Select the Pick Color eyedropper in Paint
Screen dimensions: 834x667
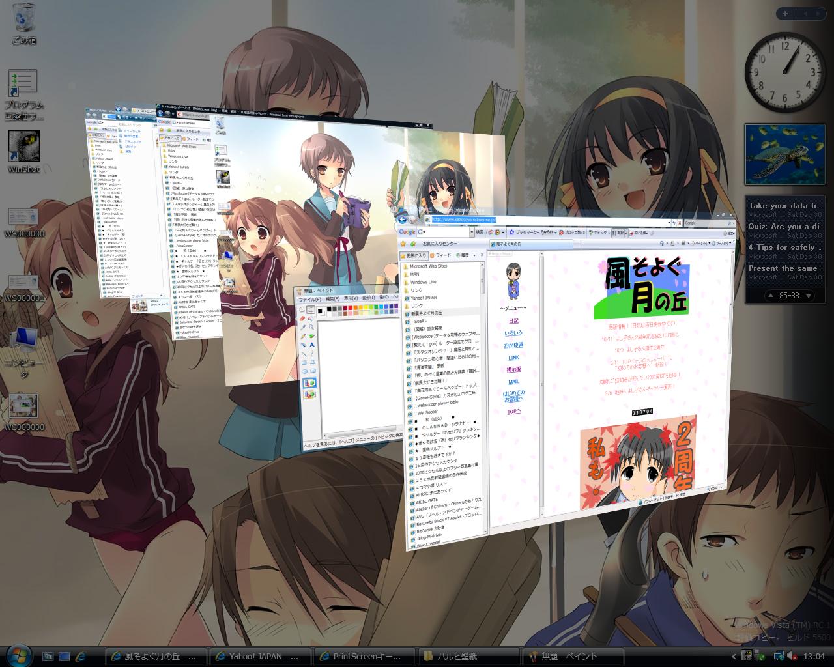(303, 327)
